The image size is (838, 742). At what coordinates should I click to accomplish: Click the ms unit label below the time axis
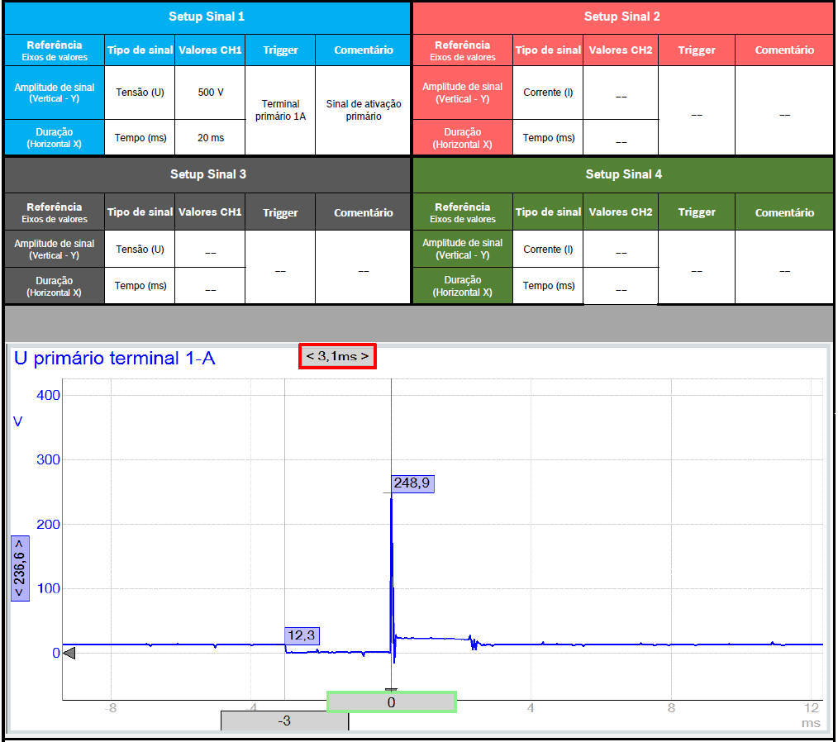pyautogui.click(x=810, y=722)
